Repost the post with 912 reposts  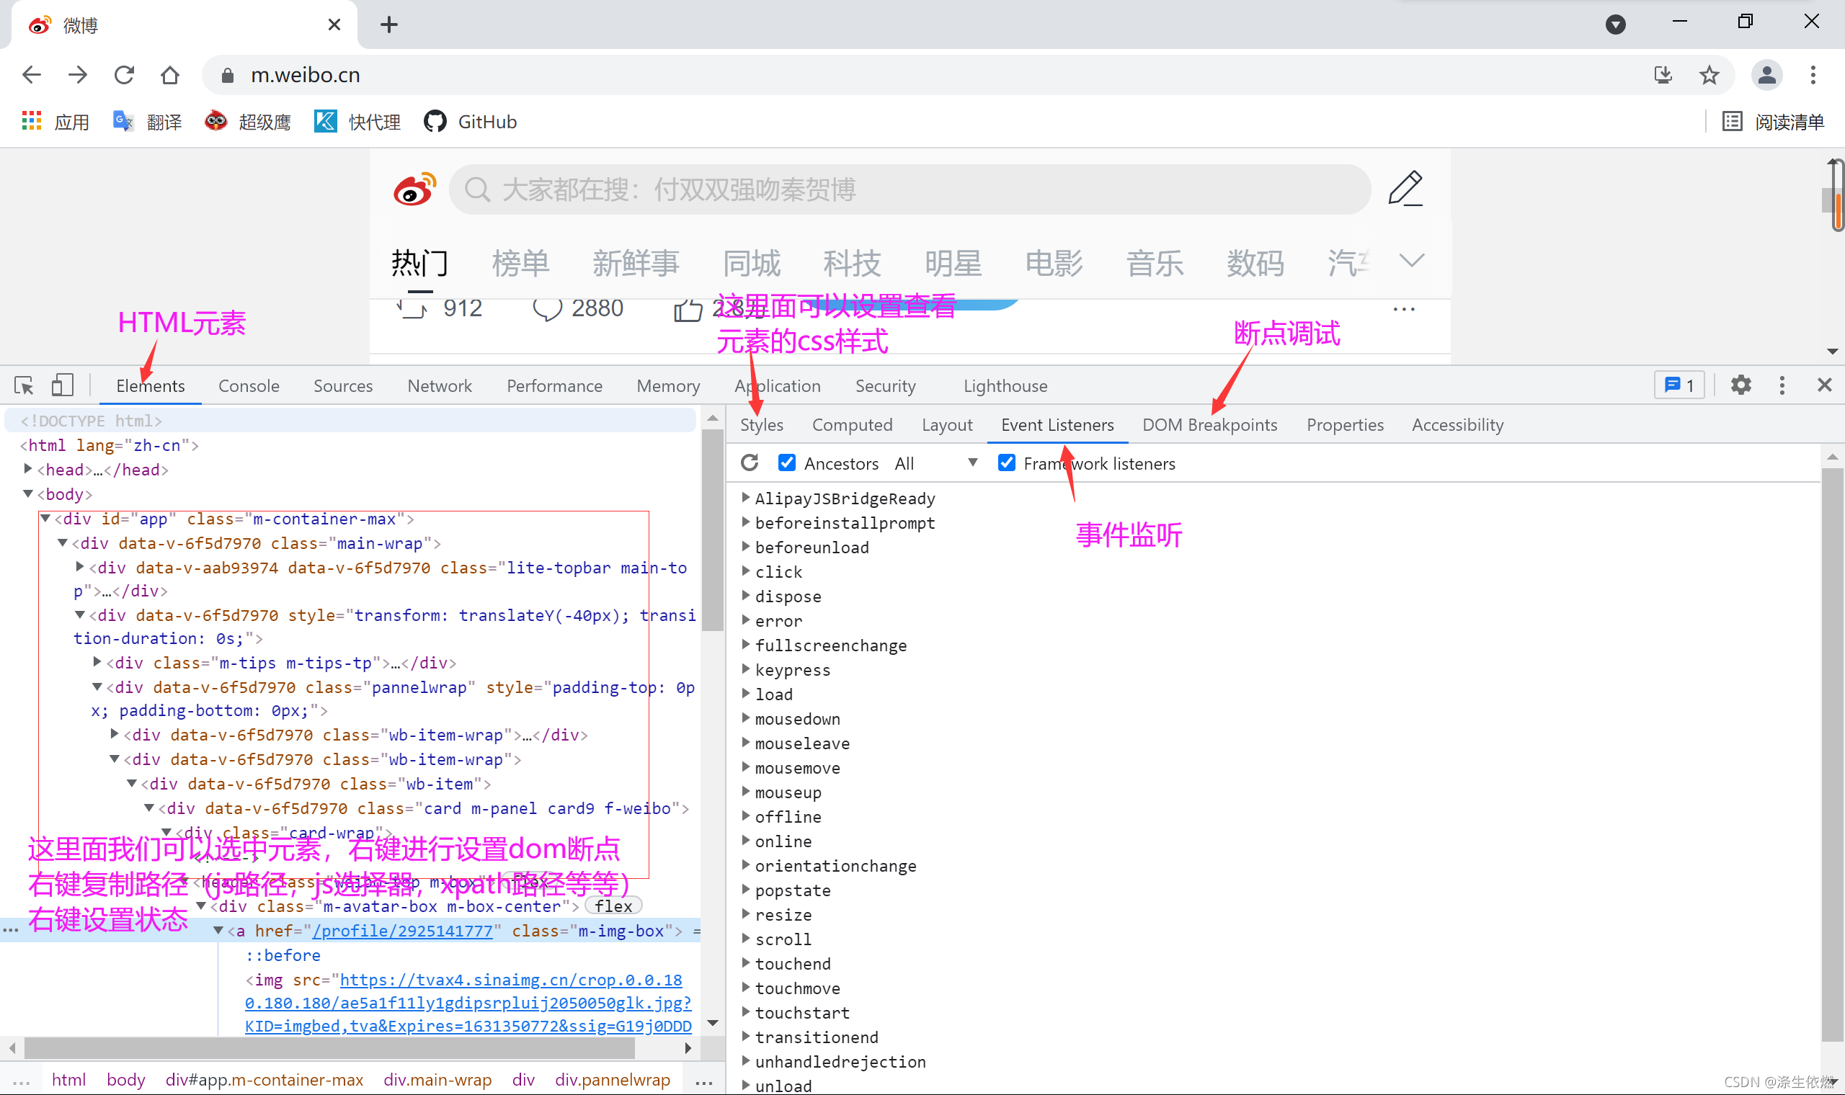tap(440, 308)
